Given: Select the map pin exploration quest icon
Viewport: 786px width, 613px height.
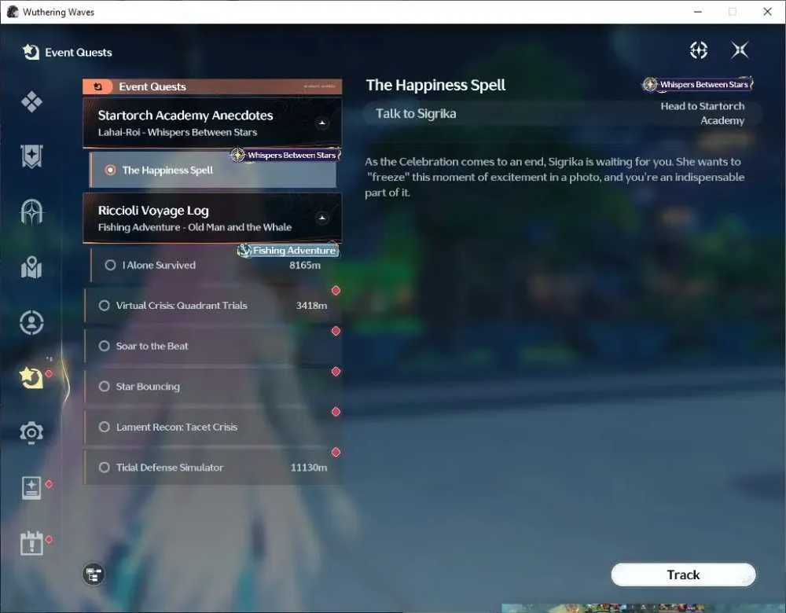Looking at the screenshot, I should click(31, 267).
